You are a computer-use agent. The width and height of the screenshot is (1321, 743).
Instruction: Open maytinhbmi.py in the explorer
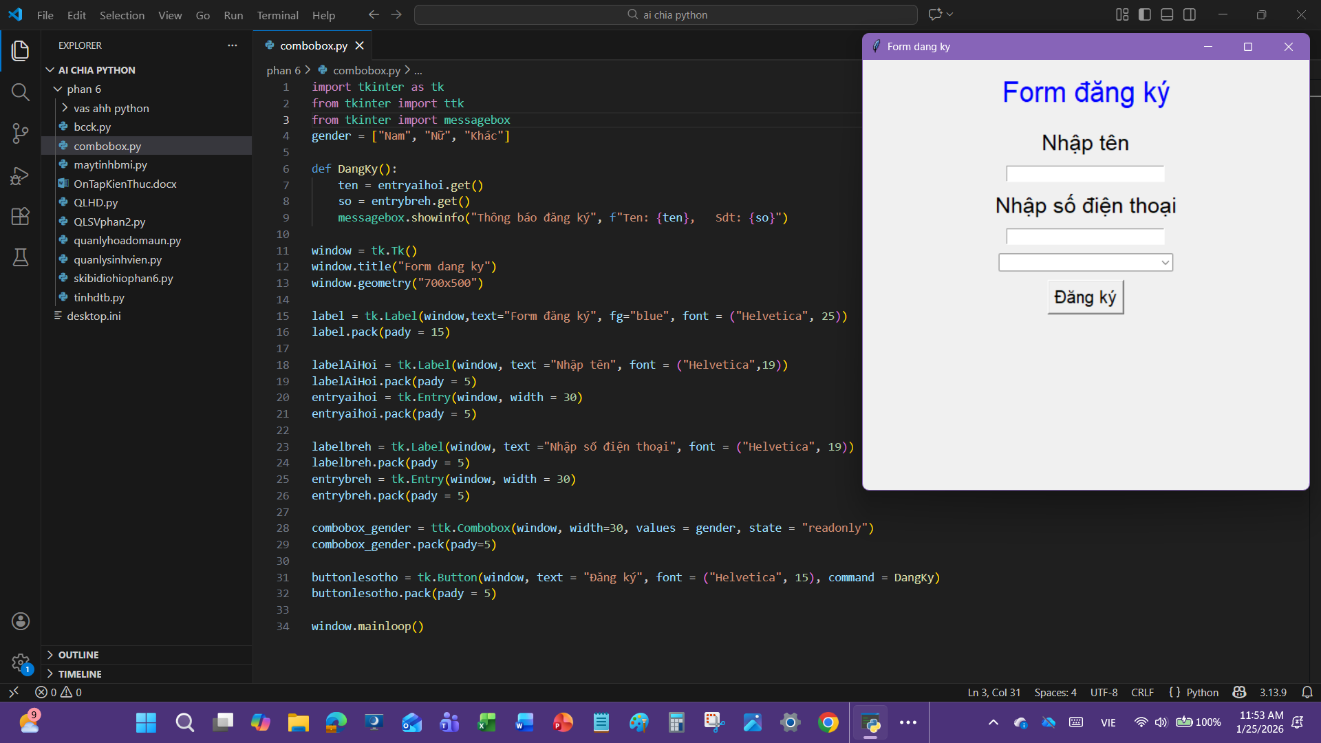coord(110,164)
